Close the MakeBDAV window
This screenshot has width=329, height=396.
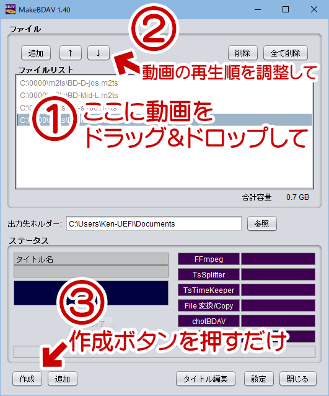(x=314, y=9)
